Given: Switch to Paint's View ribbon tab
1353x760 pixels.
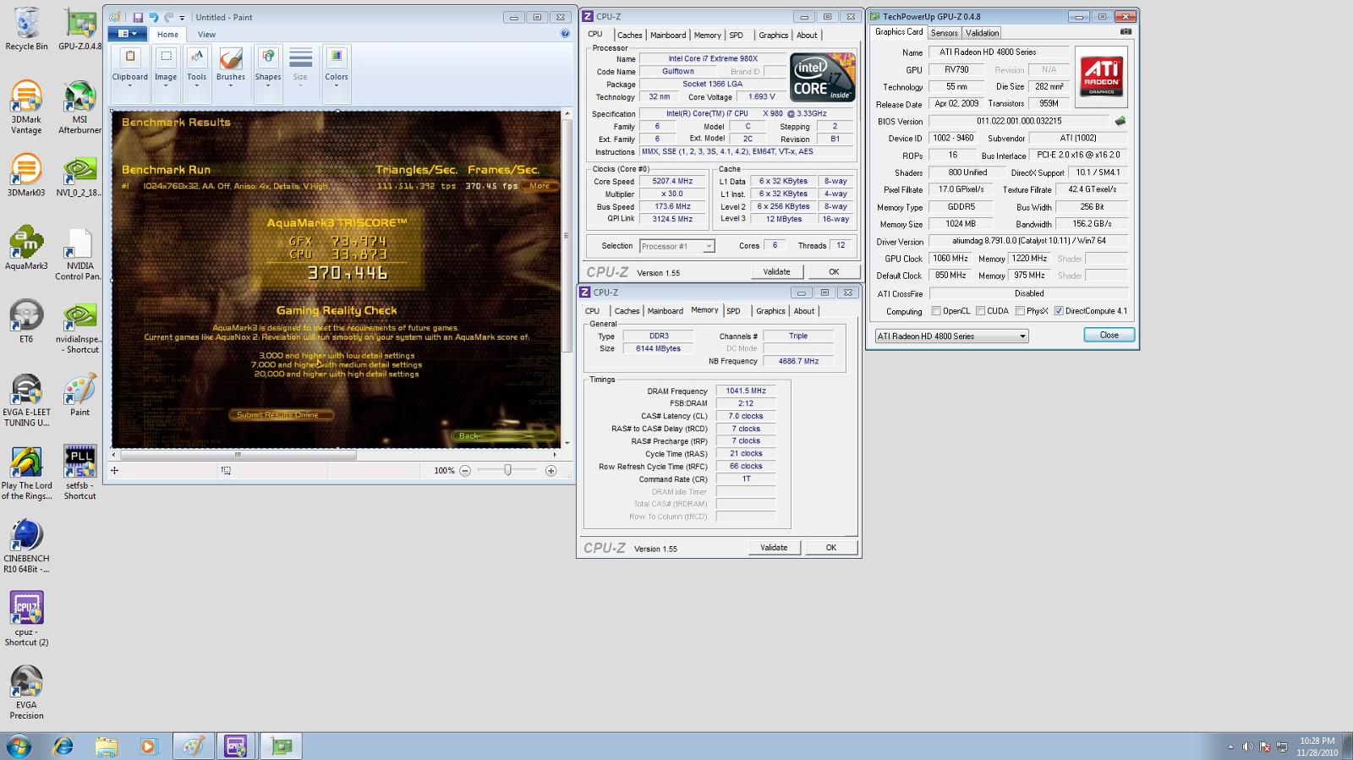Looking at the screenshot, I should coord(206,35).
